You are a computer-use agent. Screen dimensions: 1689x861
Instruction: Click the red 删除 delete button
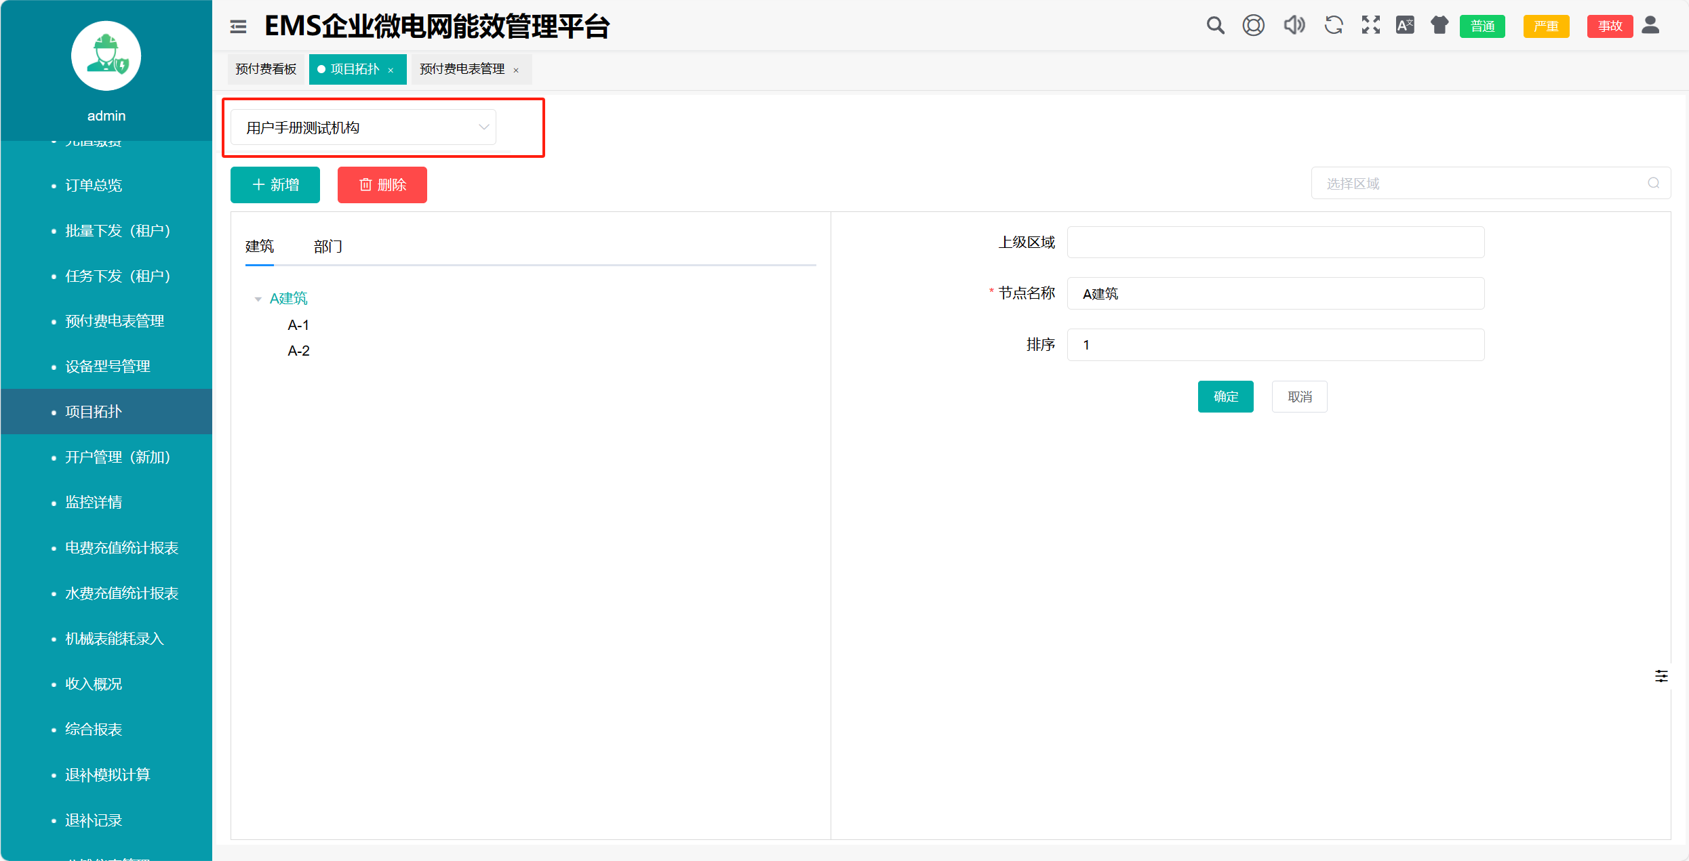click(382, 185)
